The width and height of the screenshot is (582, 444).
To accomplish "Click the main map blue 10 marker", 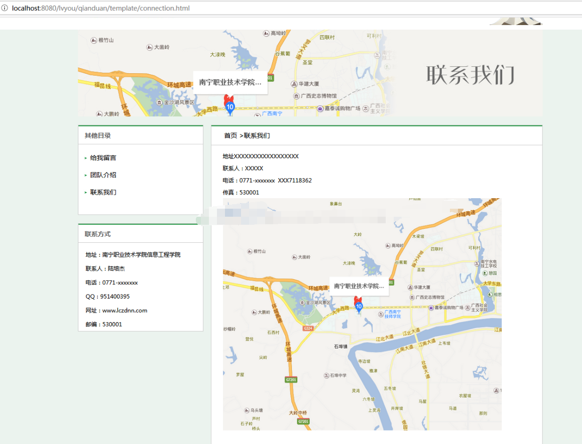I will click(359, 308).
